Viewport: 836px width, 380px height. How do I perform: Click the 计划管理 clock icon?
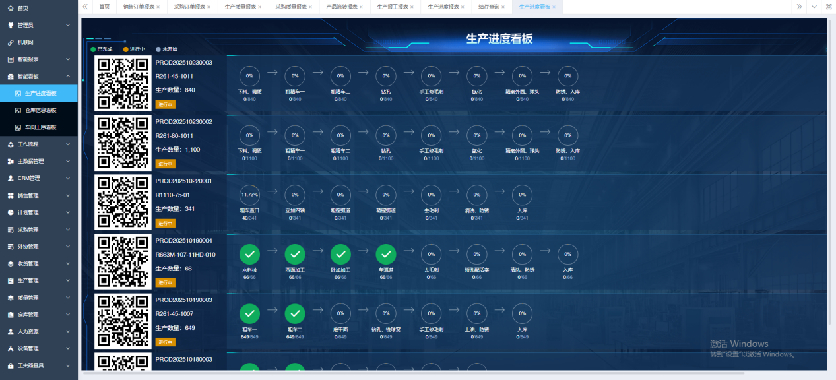point(11,212)
